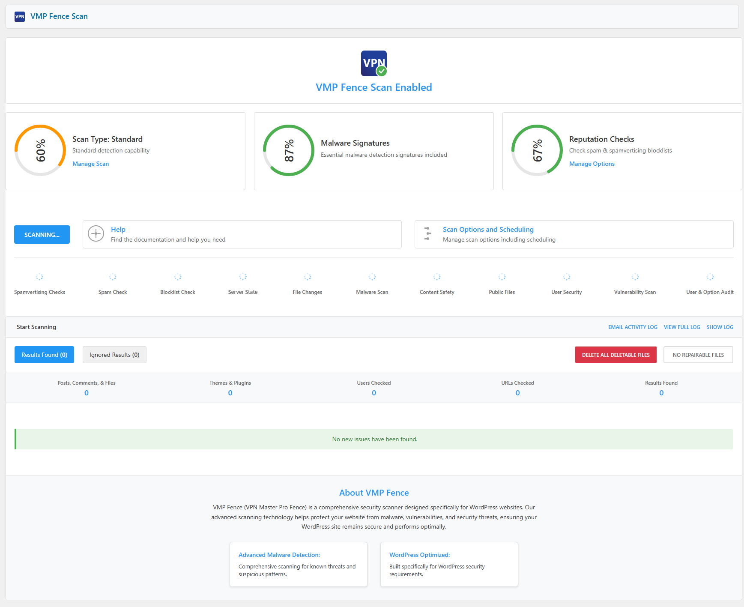Click the SHOW LOG link
The height and width of the screenshot is (607, 744).
(x=720, y=327)
